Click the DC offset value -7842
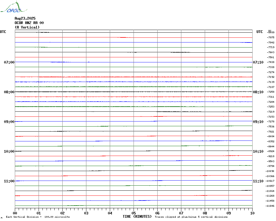This screenshot has height=221, width=276. click(271, 42)
